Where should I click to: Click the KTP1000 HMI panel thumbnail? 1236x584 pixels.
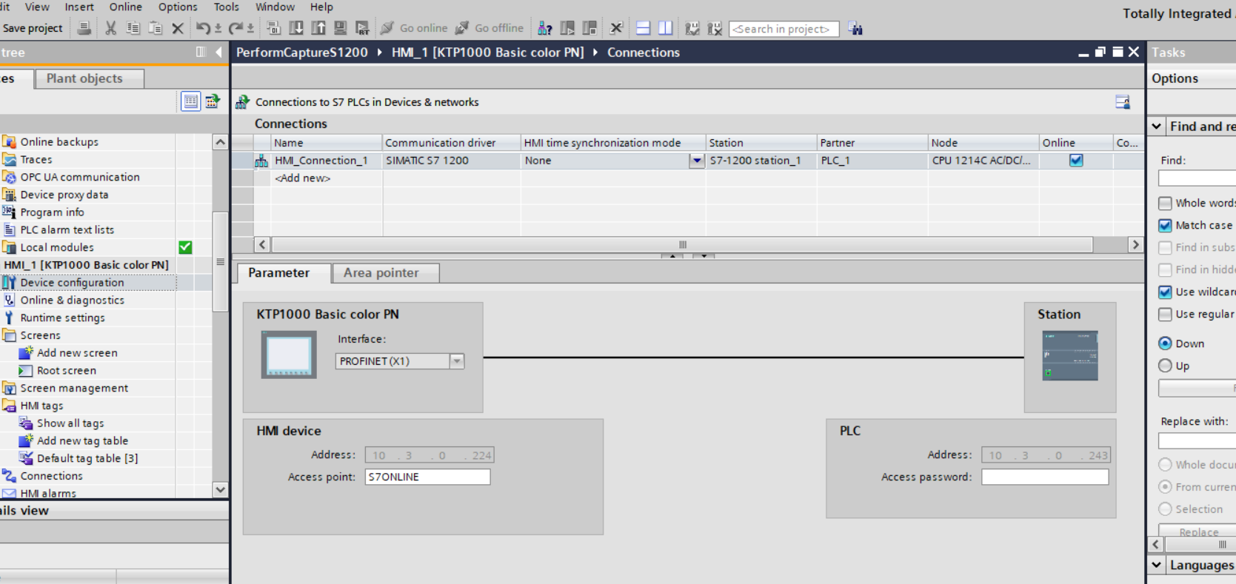pos(289,355)
